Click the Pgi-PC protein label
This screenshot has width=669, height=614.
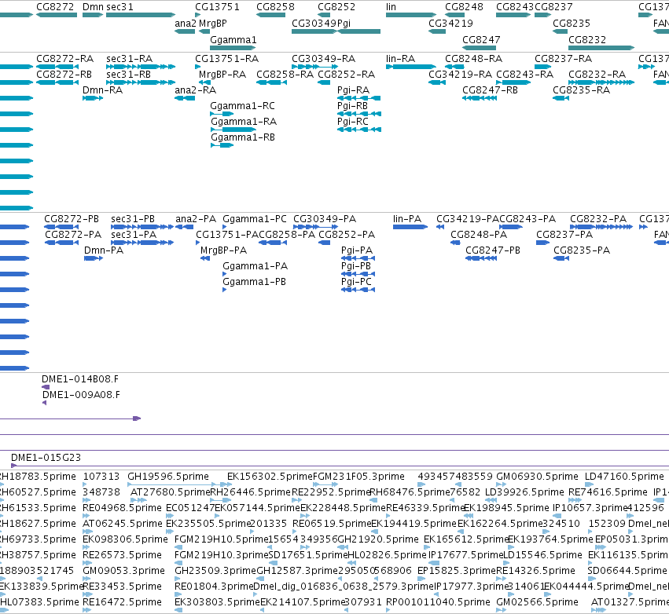pos(356,282)
